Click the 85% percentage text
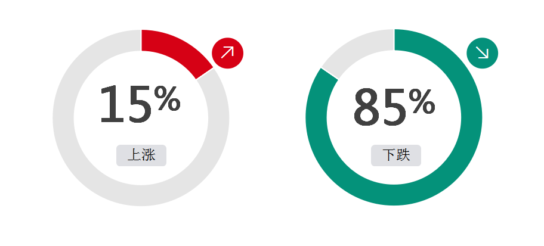Screen dimensions: 544x246 coord(394,107)
